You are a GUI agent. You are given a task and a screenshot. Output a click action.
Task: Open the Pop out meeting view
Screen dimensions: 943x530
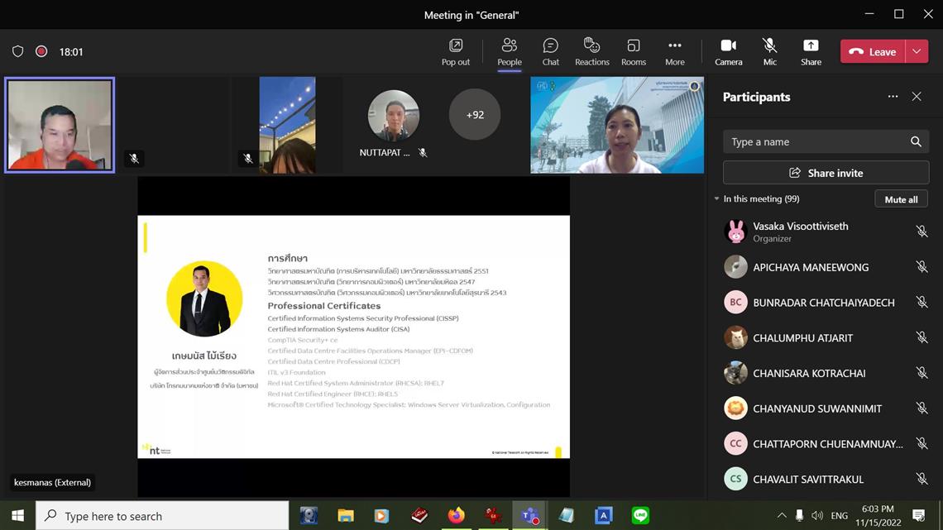pos(455,51)
